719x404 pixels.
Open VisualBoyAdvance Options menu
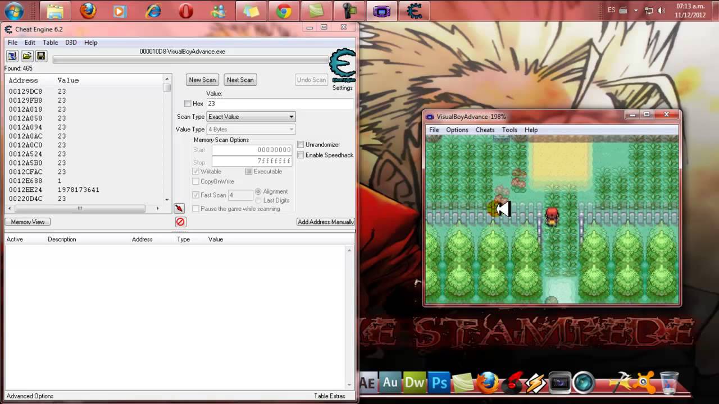[x=457, y=130]
